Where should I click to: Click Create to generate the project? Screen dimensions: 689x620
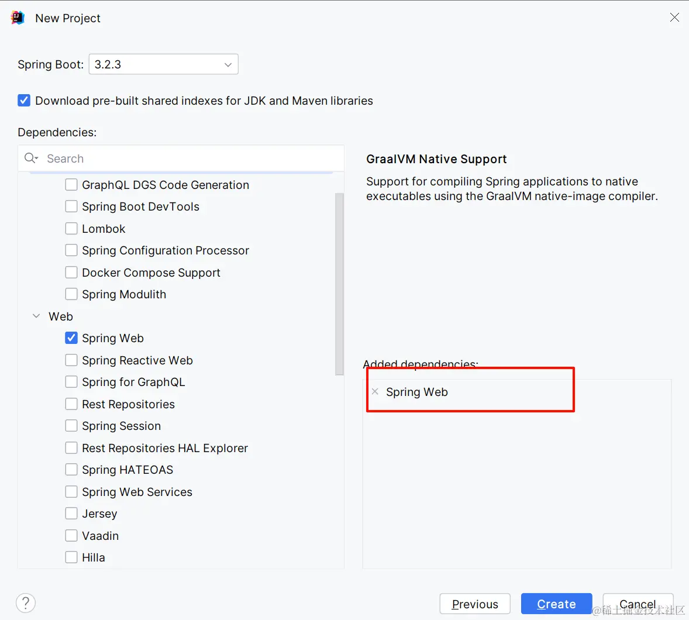(x=556, y=604)
